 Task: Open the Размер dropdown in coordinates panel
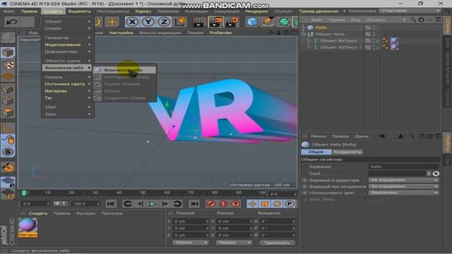coord(234,243)
